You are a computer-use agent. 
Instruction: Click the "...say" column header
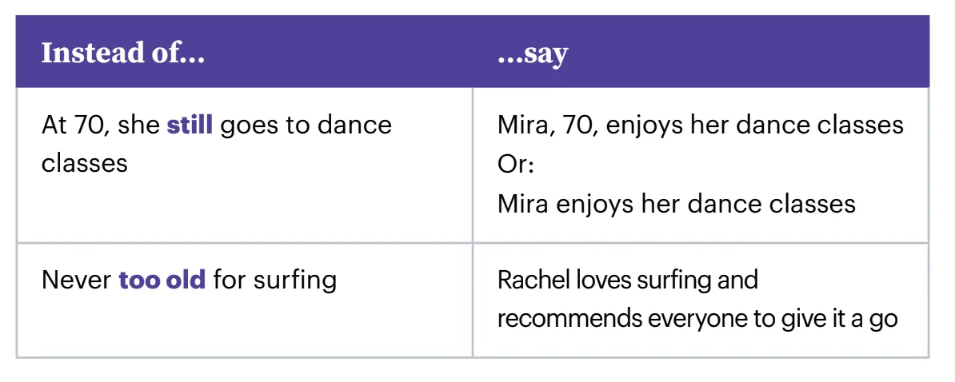click(x=532, y=54)
